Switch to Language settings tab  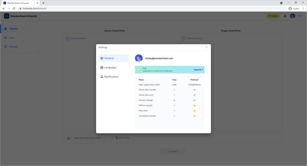click(108, 67)
